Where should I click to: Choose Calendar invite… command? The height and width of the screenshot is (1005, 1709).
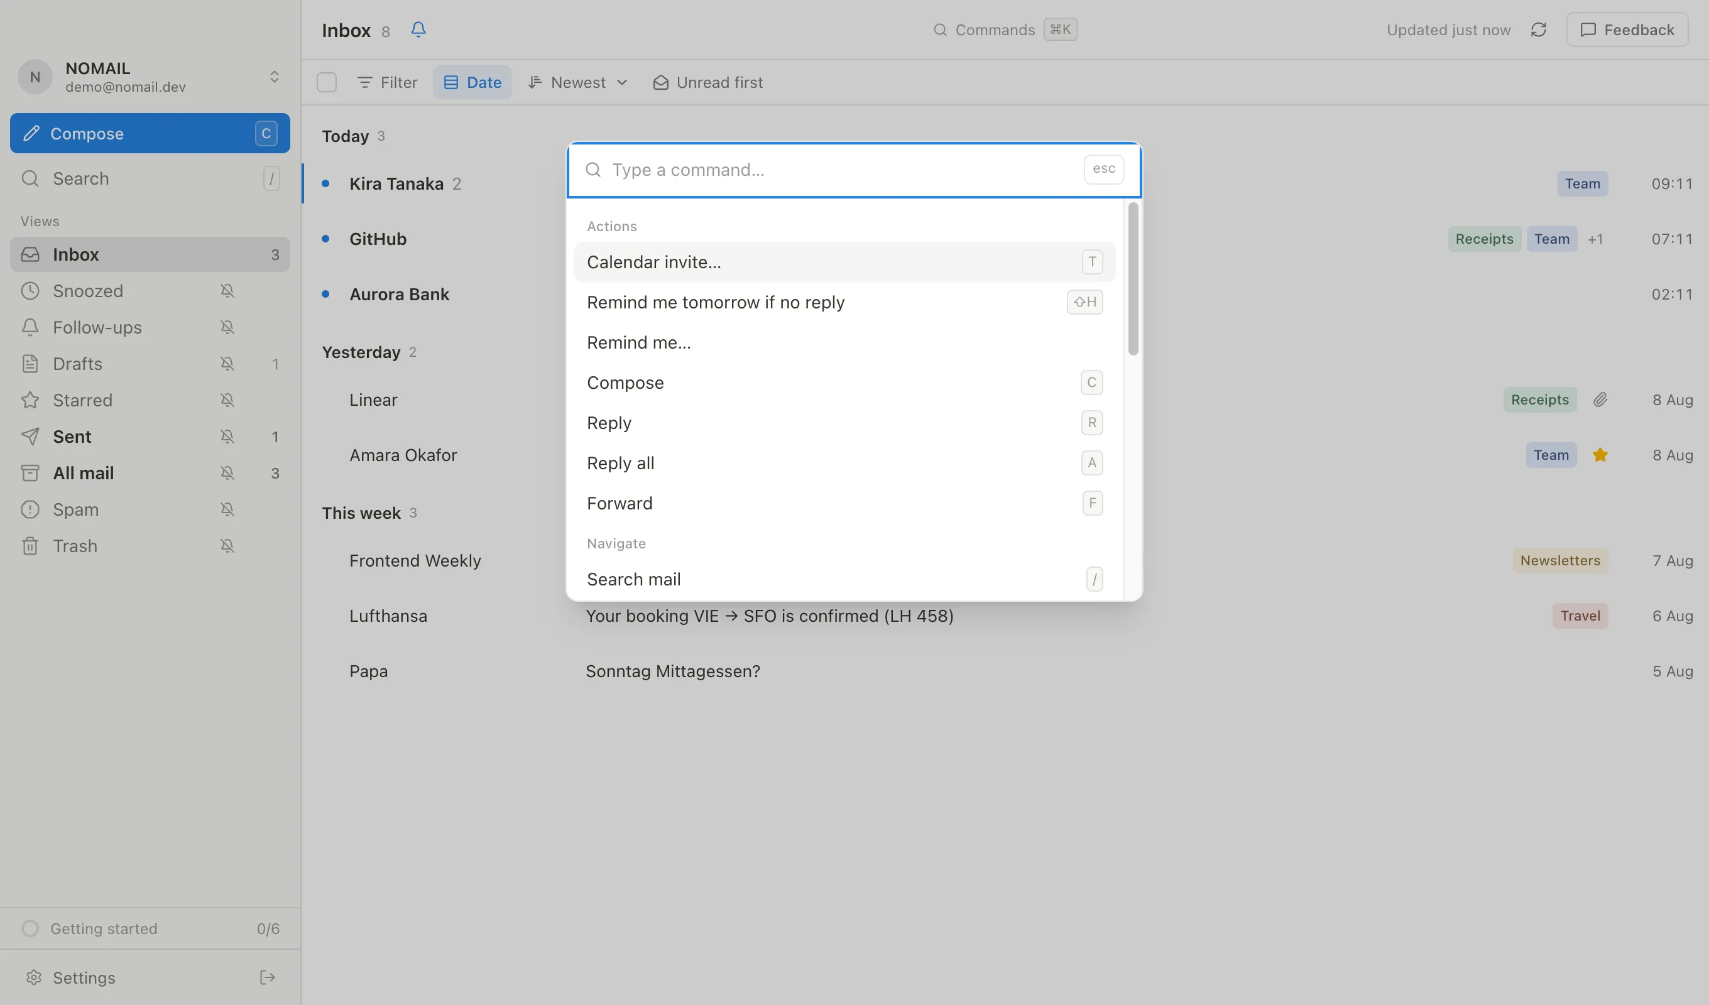tap(844, 263)
